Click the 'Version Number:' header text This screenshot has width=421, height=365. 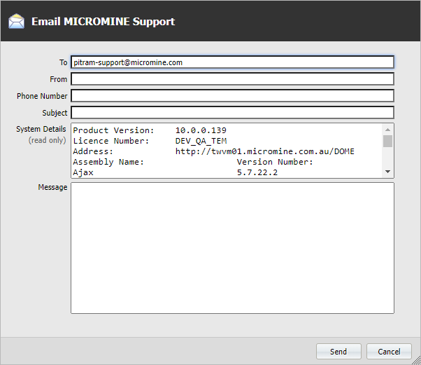pyautogui.click(x=275, y=162)
